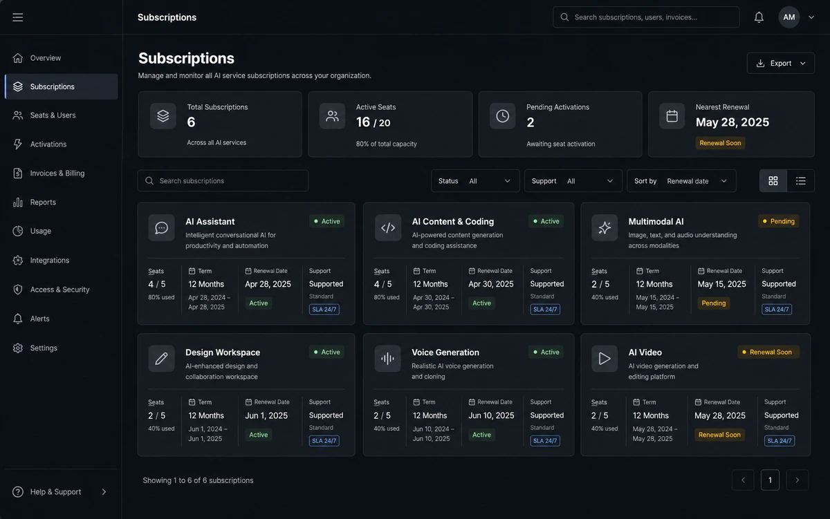Click the AI Content & Coding code icon
This screenshot has width=830, height=519.
pyautogui.click(x=388, y=227)
